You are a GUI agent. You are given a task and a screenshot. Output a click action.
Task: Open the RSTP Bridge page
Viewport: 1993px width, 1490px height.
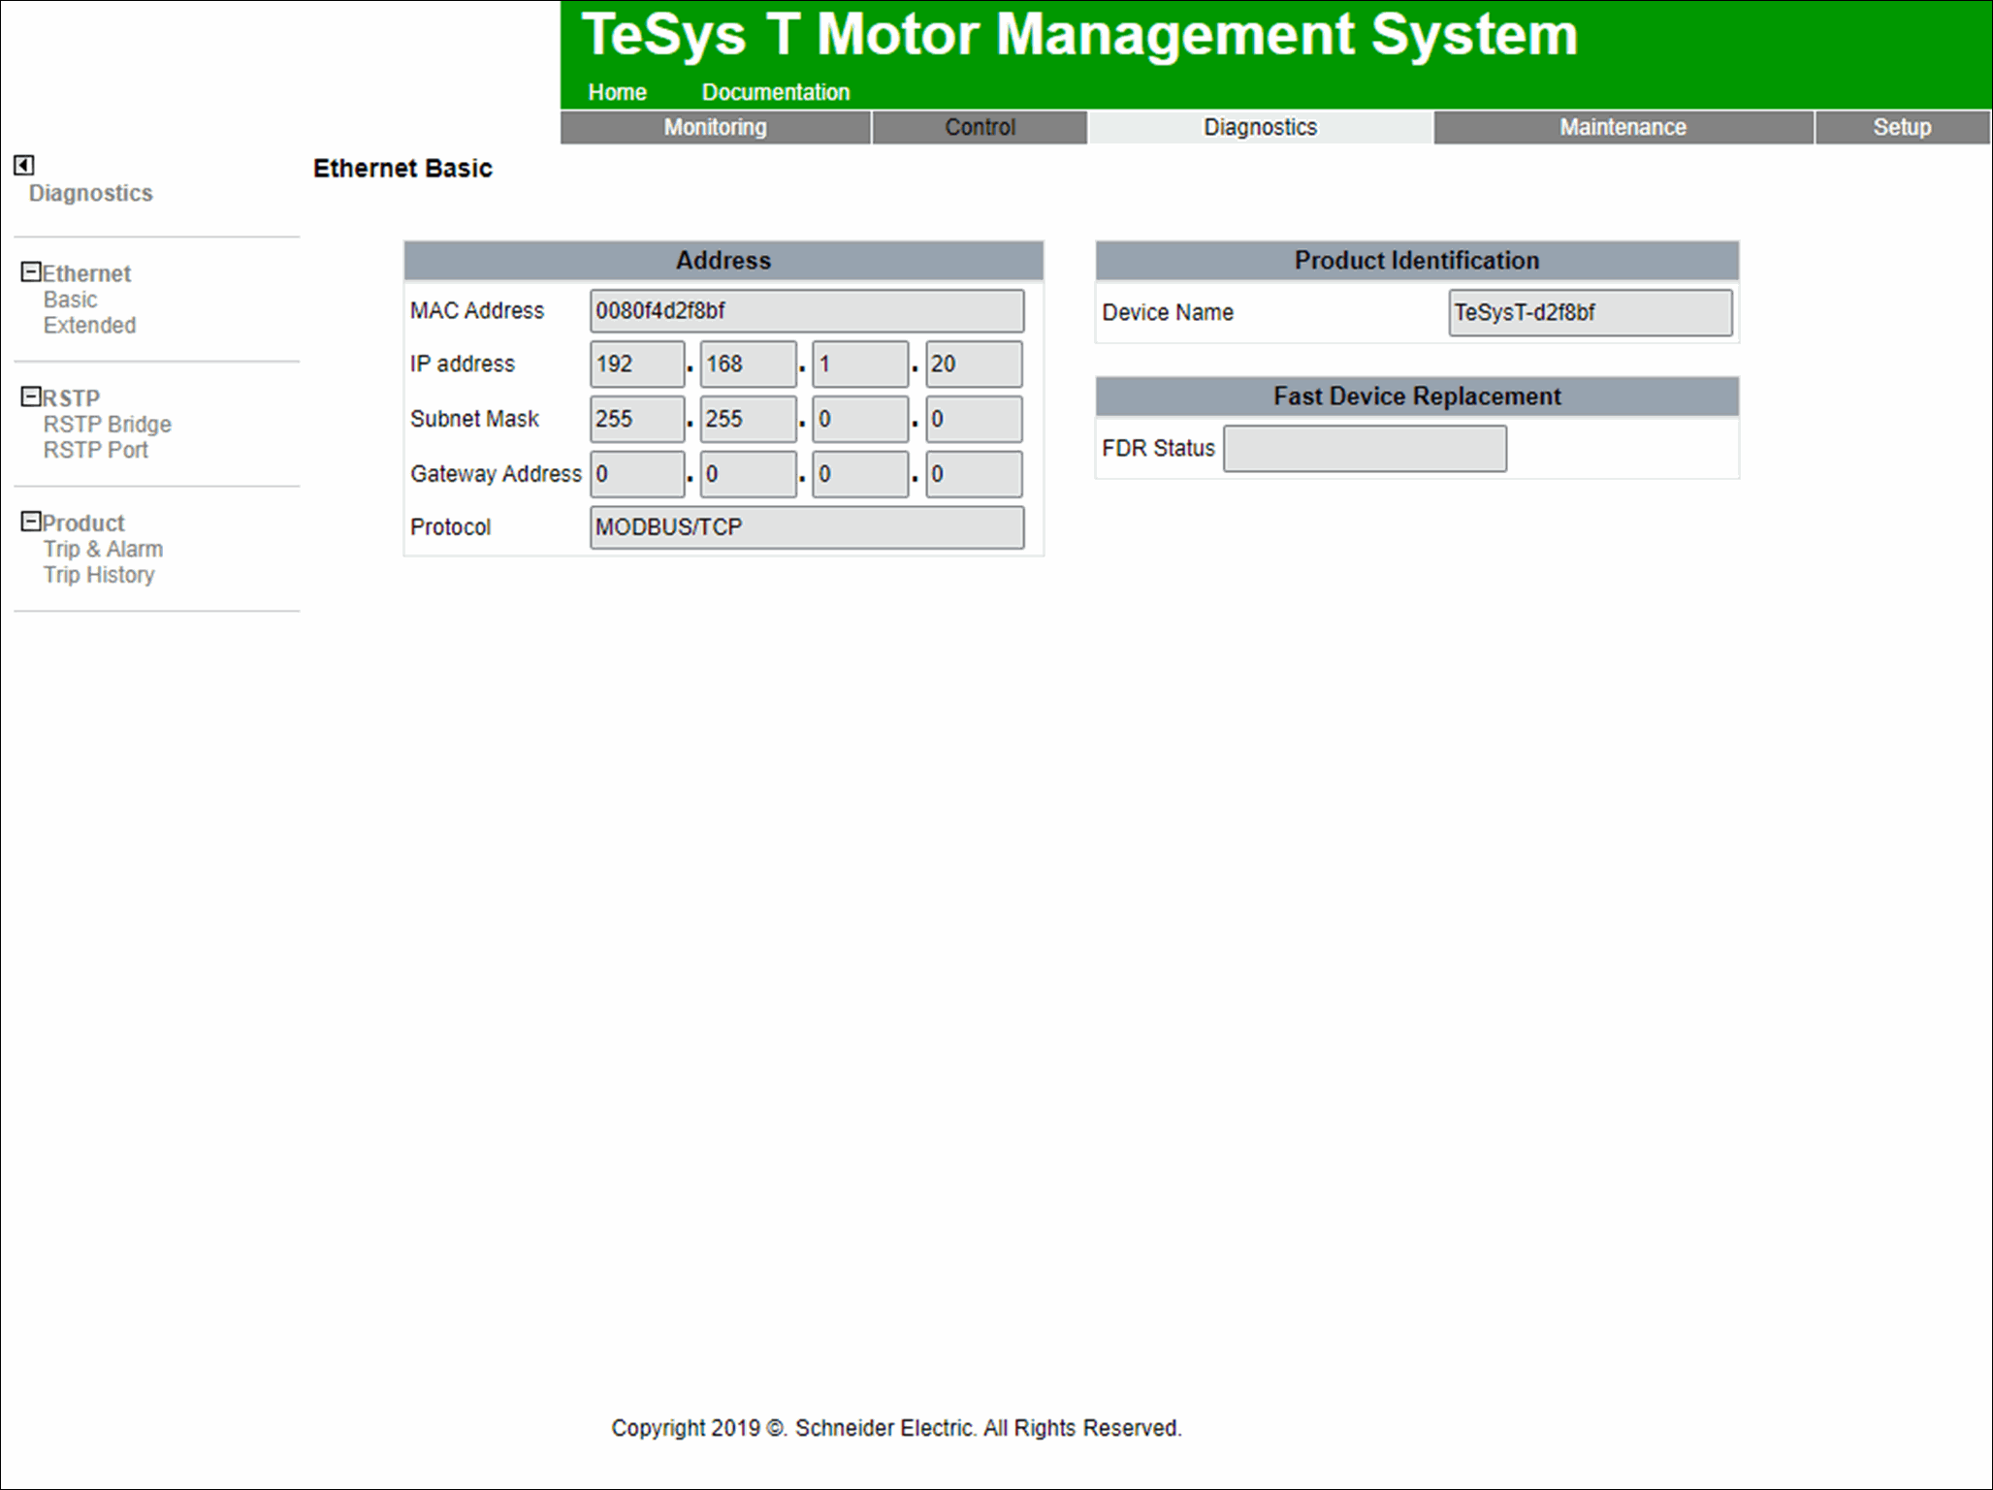[x=107, y=425]
